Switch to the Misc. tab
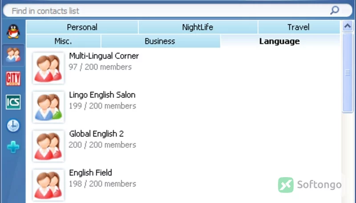Viewport: 356px width, 203px height. 63,41
